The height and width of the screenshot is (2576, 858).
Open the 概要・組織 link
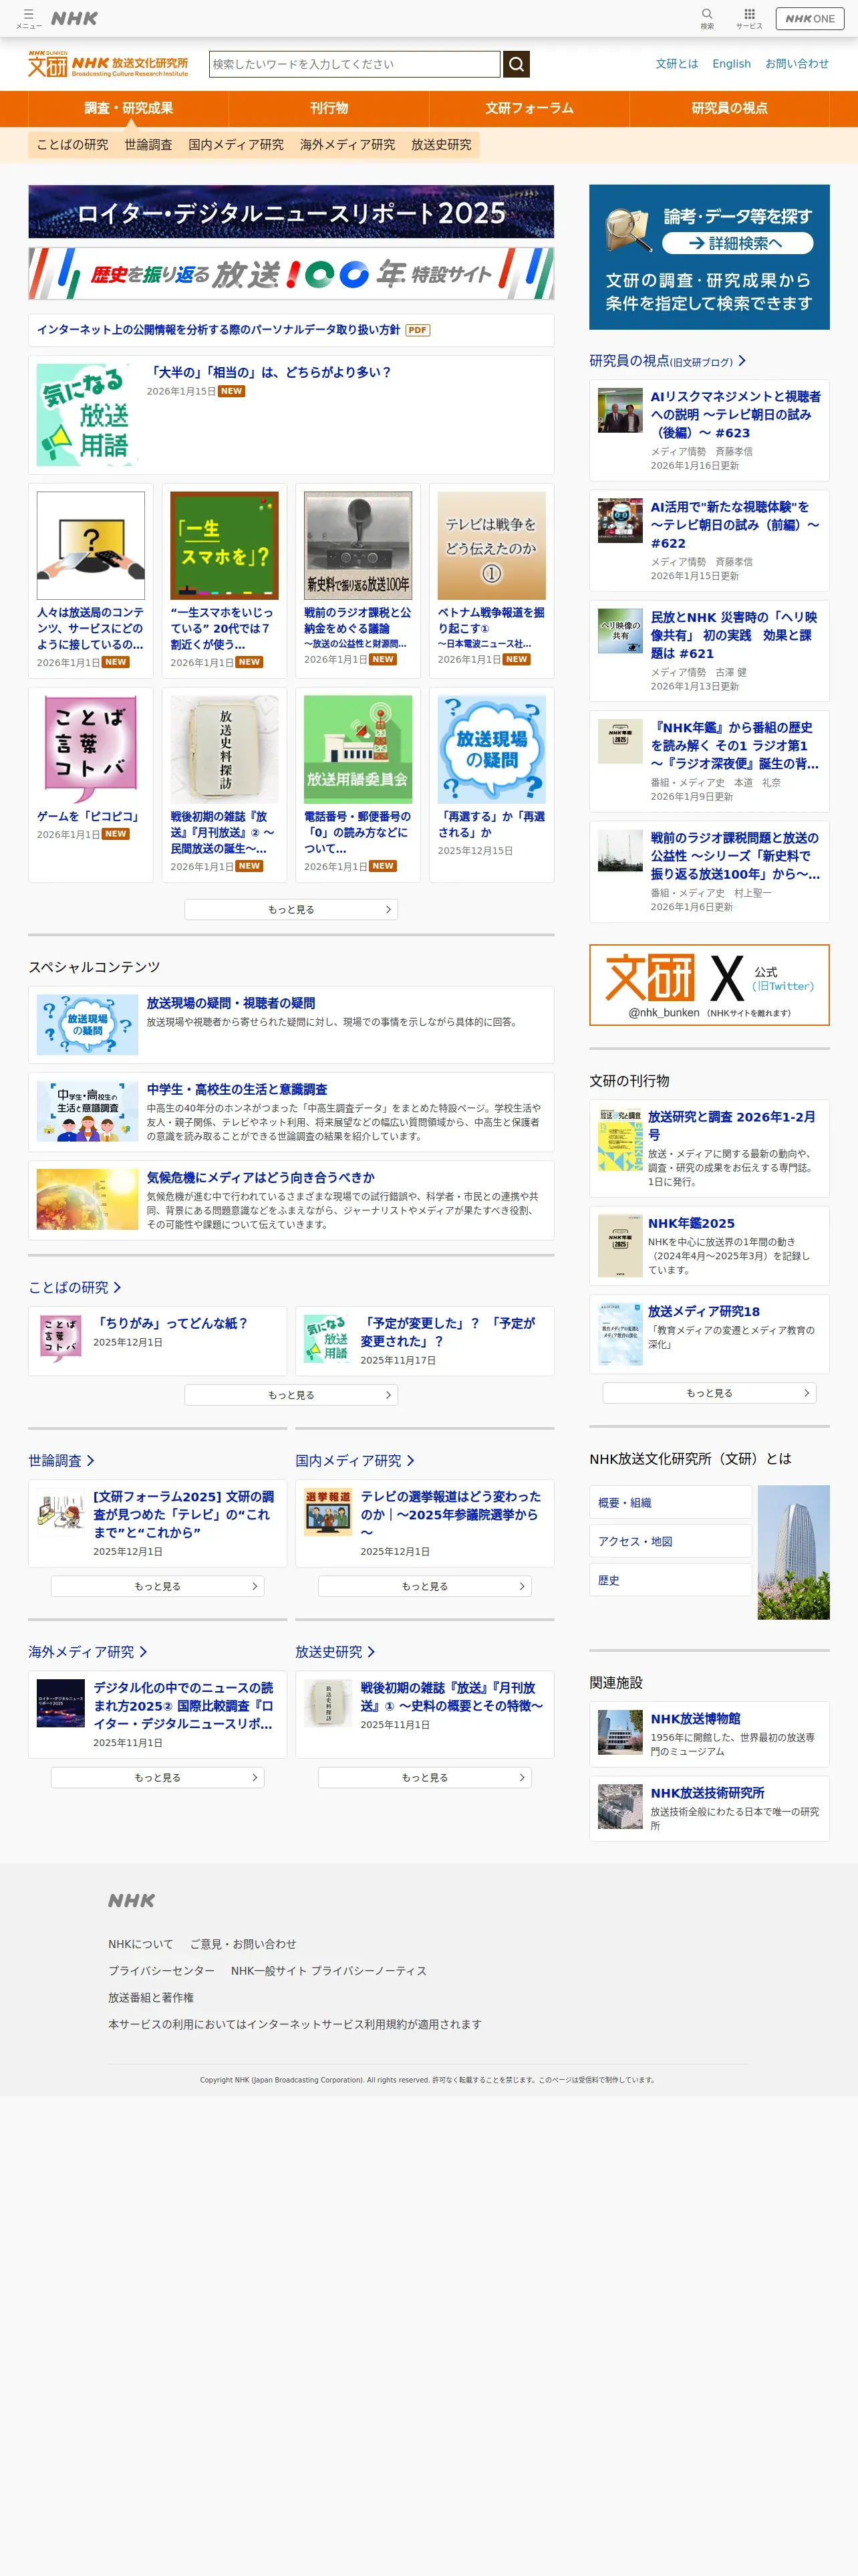pos(670,1502)
